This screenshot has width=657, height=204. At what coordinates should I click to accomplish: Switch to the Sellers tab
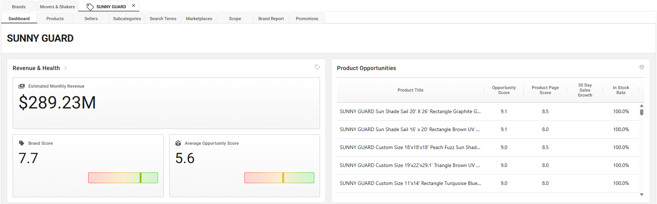point(91,19)
